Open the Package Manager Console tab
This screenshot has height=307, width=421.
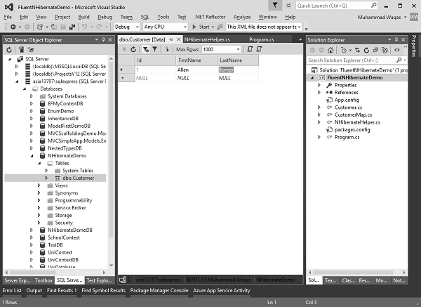pos(159,290)
